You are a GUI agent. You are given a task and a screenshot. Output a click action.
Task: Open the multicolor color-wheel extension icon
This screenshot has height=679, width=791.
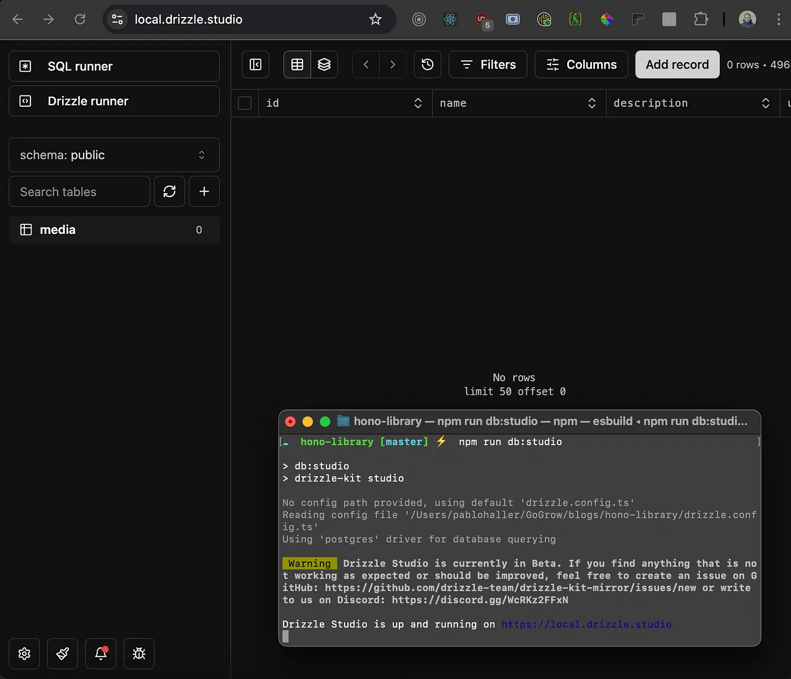tap(607, 19)
